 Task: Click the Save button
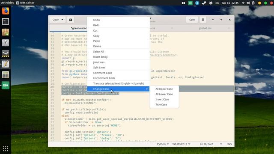(192, 20)
